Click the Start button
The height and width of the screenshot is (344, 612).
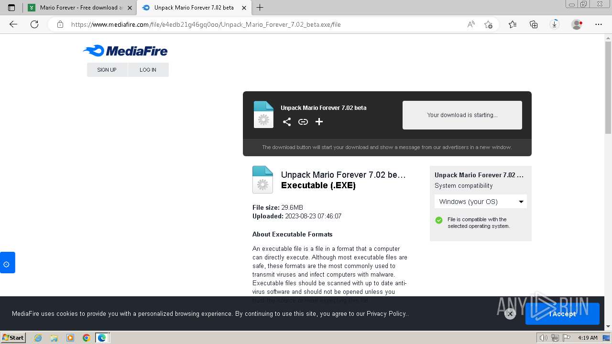click(x=13, y=338)
